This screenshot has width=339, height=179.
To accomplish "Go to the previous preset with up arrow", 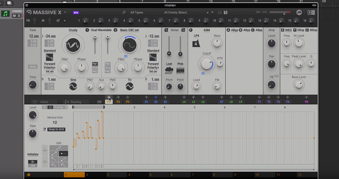I will [208, 12].
